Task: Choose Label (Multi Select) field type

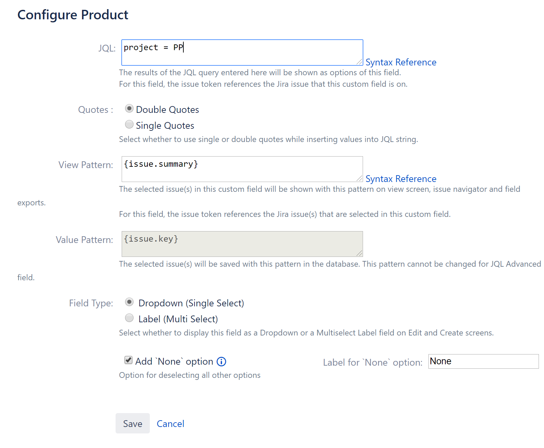Action: 129,318
